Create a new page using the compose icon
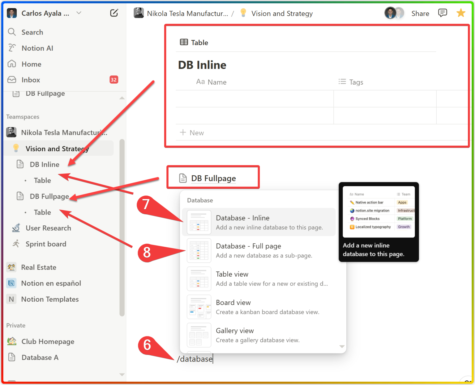Image resolution: width=475 pixels, height=385 pixels. (114, 13)
